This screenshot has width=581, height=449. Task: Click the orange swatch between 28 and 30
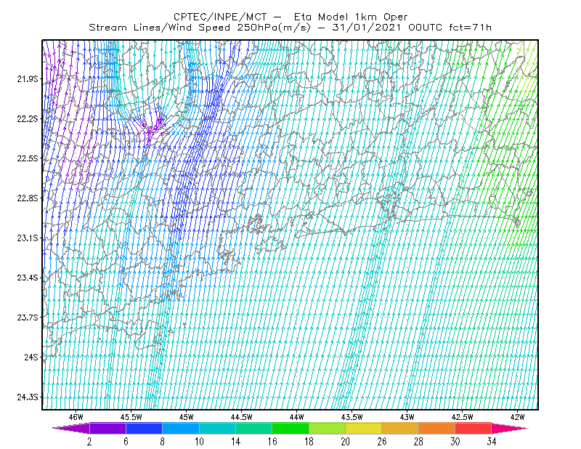(x=437, y=428)
